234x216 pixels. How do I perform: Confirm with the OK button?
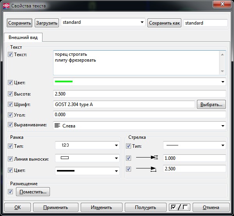tap(18, 207)
